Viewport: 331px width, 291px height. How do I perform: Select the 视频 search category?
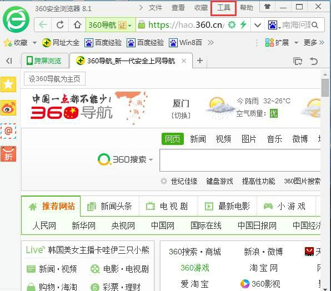[x=223, y=139]
